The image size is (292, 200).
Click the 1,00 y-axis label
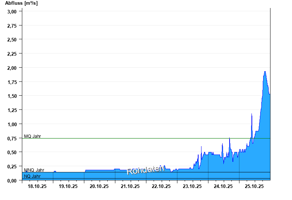(12, 124)
